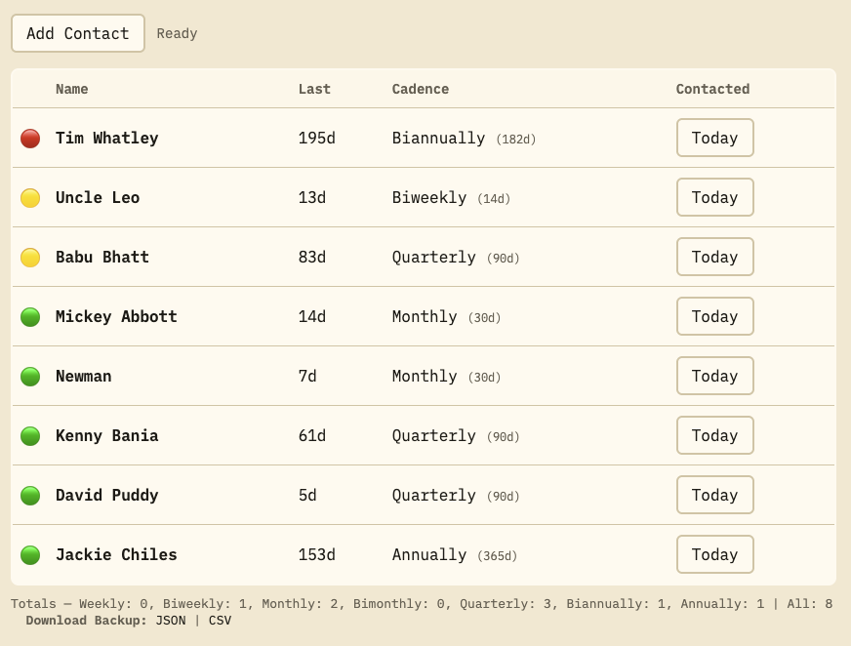Mark Tim Whatley as contacted Today
851x646 pixels.
pyautogui.click(x=714, y=138)
